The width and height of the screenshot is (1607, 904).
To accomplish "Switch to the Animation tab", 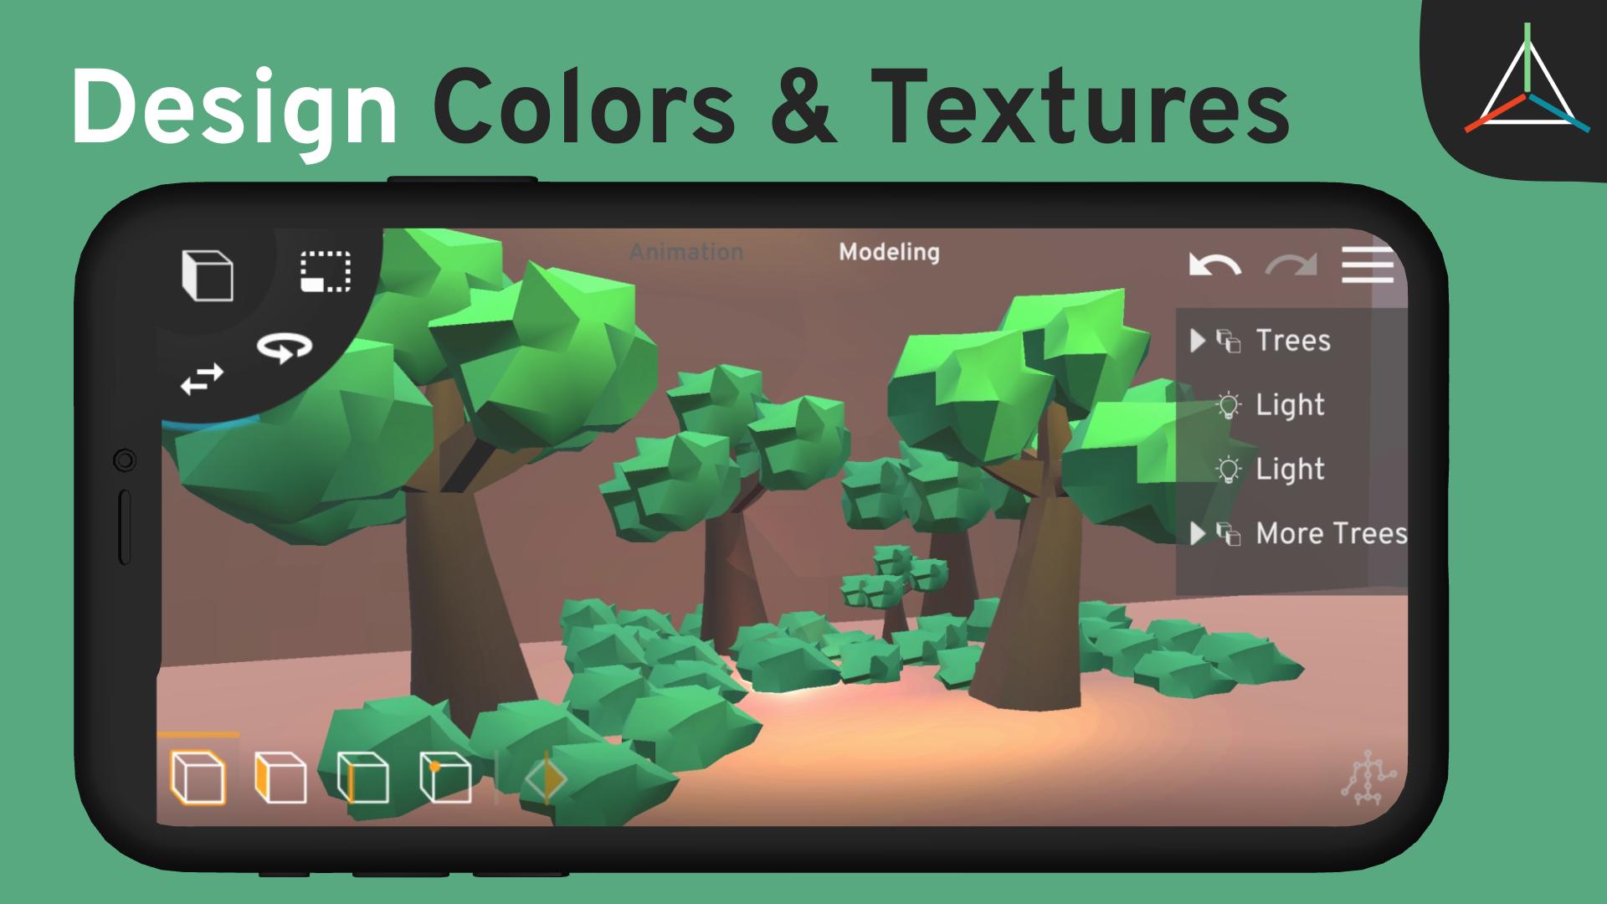I will coord(686,253).
